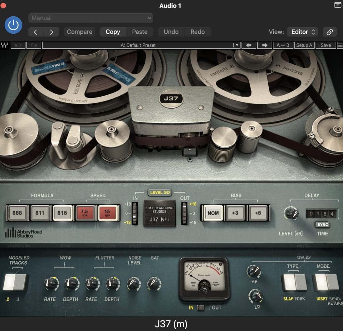Screen dimensions: 343x331
Task: Load next preset with right arrow
Action: click(x=265, y=45)
